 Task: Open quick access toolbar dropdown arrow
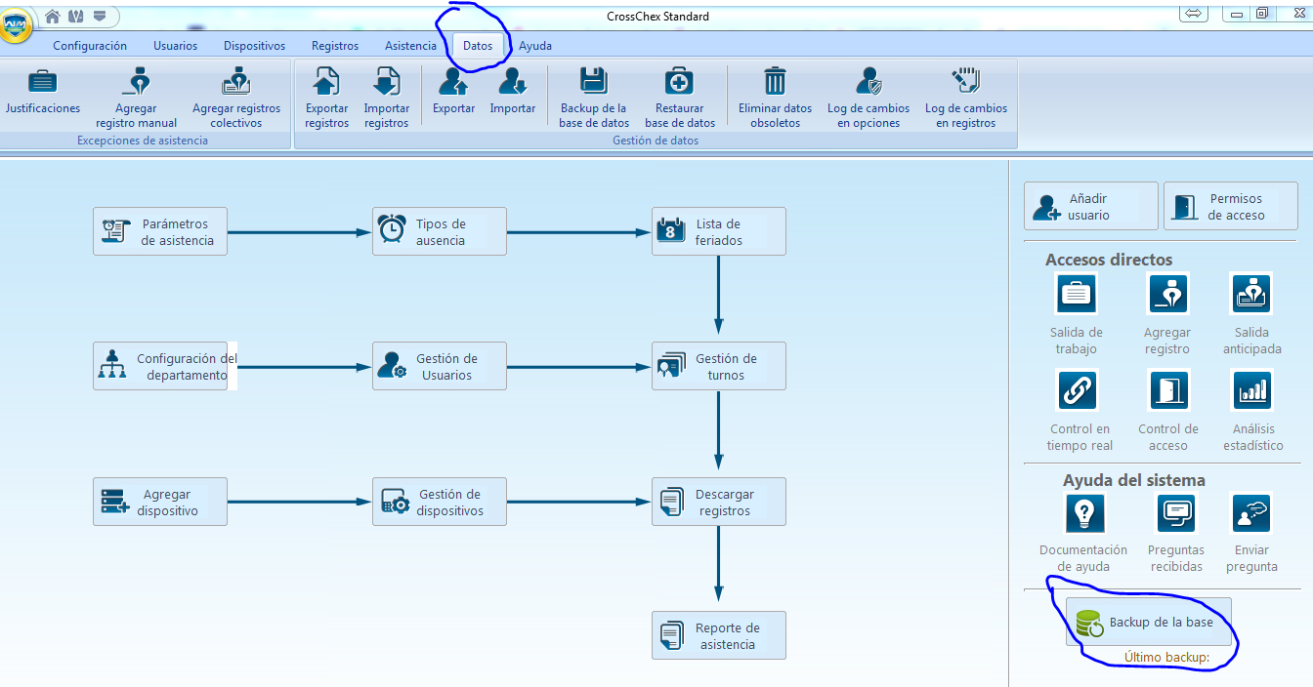coord(99,16)
